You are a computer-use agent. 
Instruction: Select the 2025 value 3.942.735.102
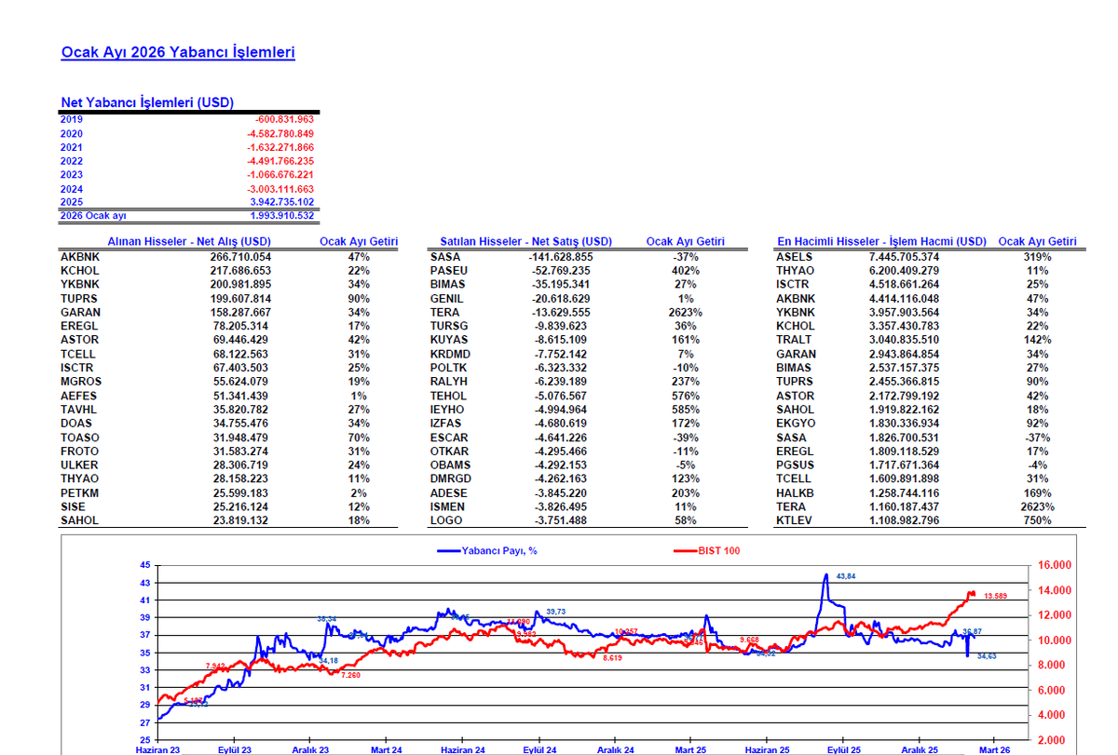tap(281, 202)
